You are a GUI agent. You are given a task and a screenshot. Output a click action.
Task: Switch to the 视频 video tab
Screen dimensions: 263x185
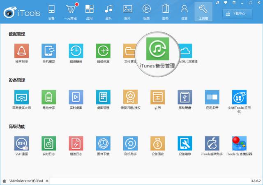[x=146, y=12]
